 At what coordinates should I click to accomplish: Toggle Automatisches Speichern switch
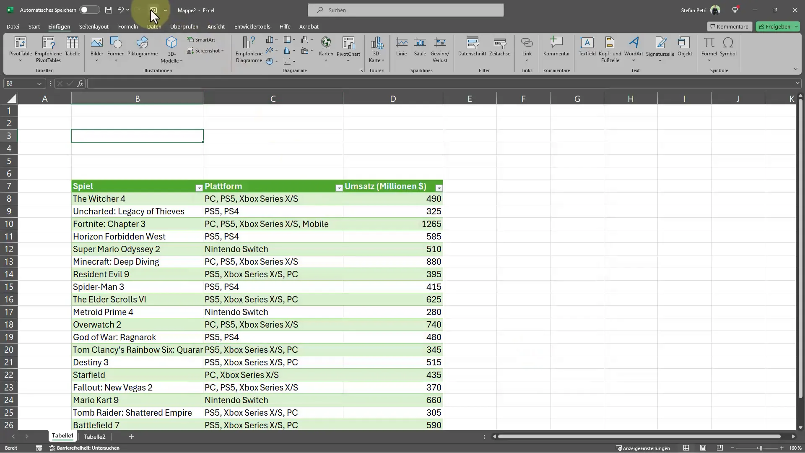89,10
